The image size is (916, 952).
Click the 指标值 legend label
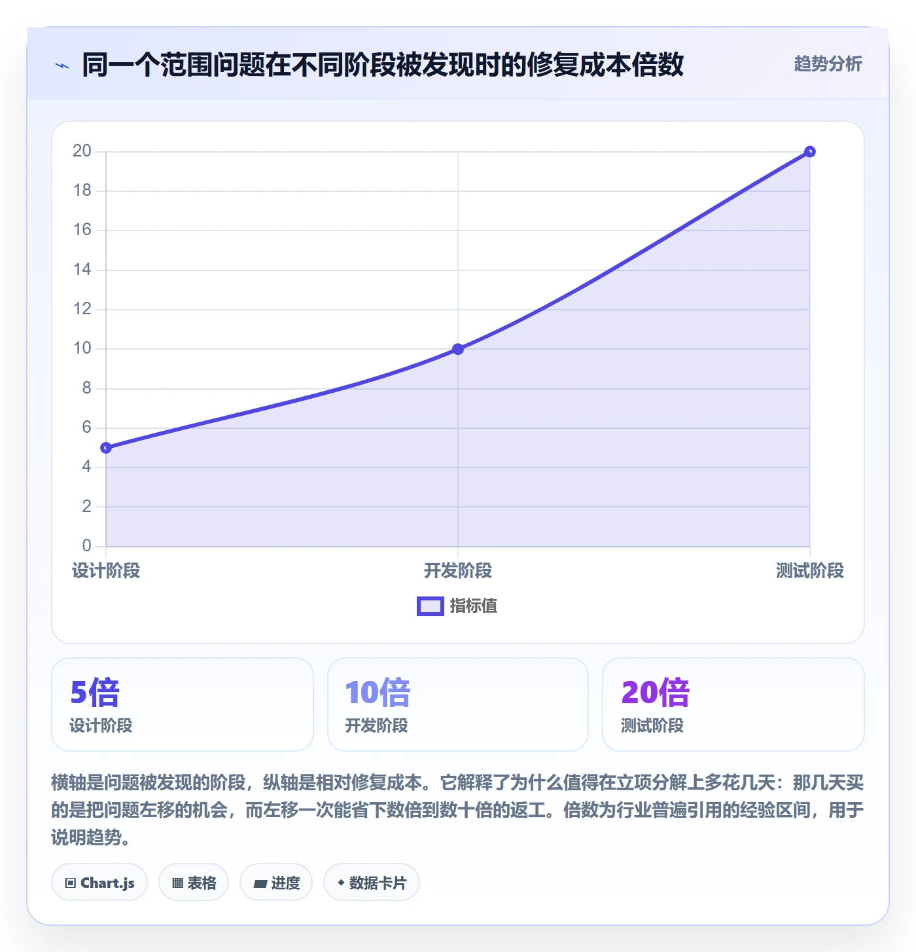[x=474, y=606]
